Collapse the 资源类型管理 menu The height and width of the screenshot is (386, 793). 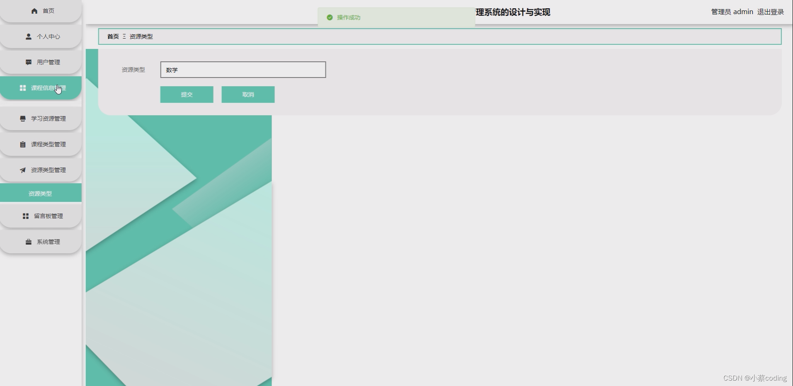(x=41, y=170)
